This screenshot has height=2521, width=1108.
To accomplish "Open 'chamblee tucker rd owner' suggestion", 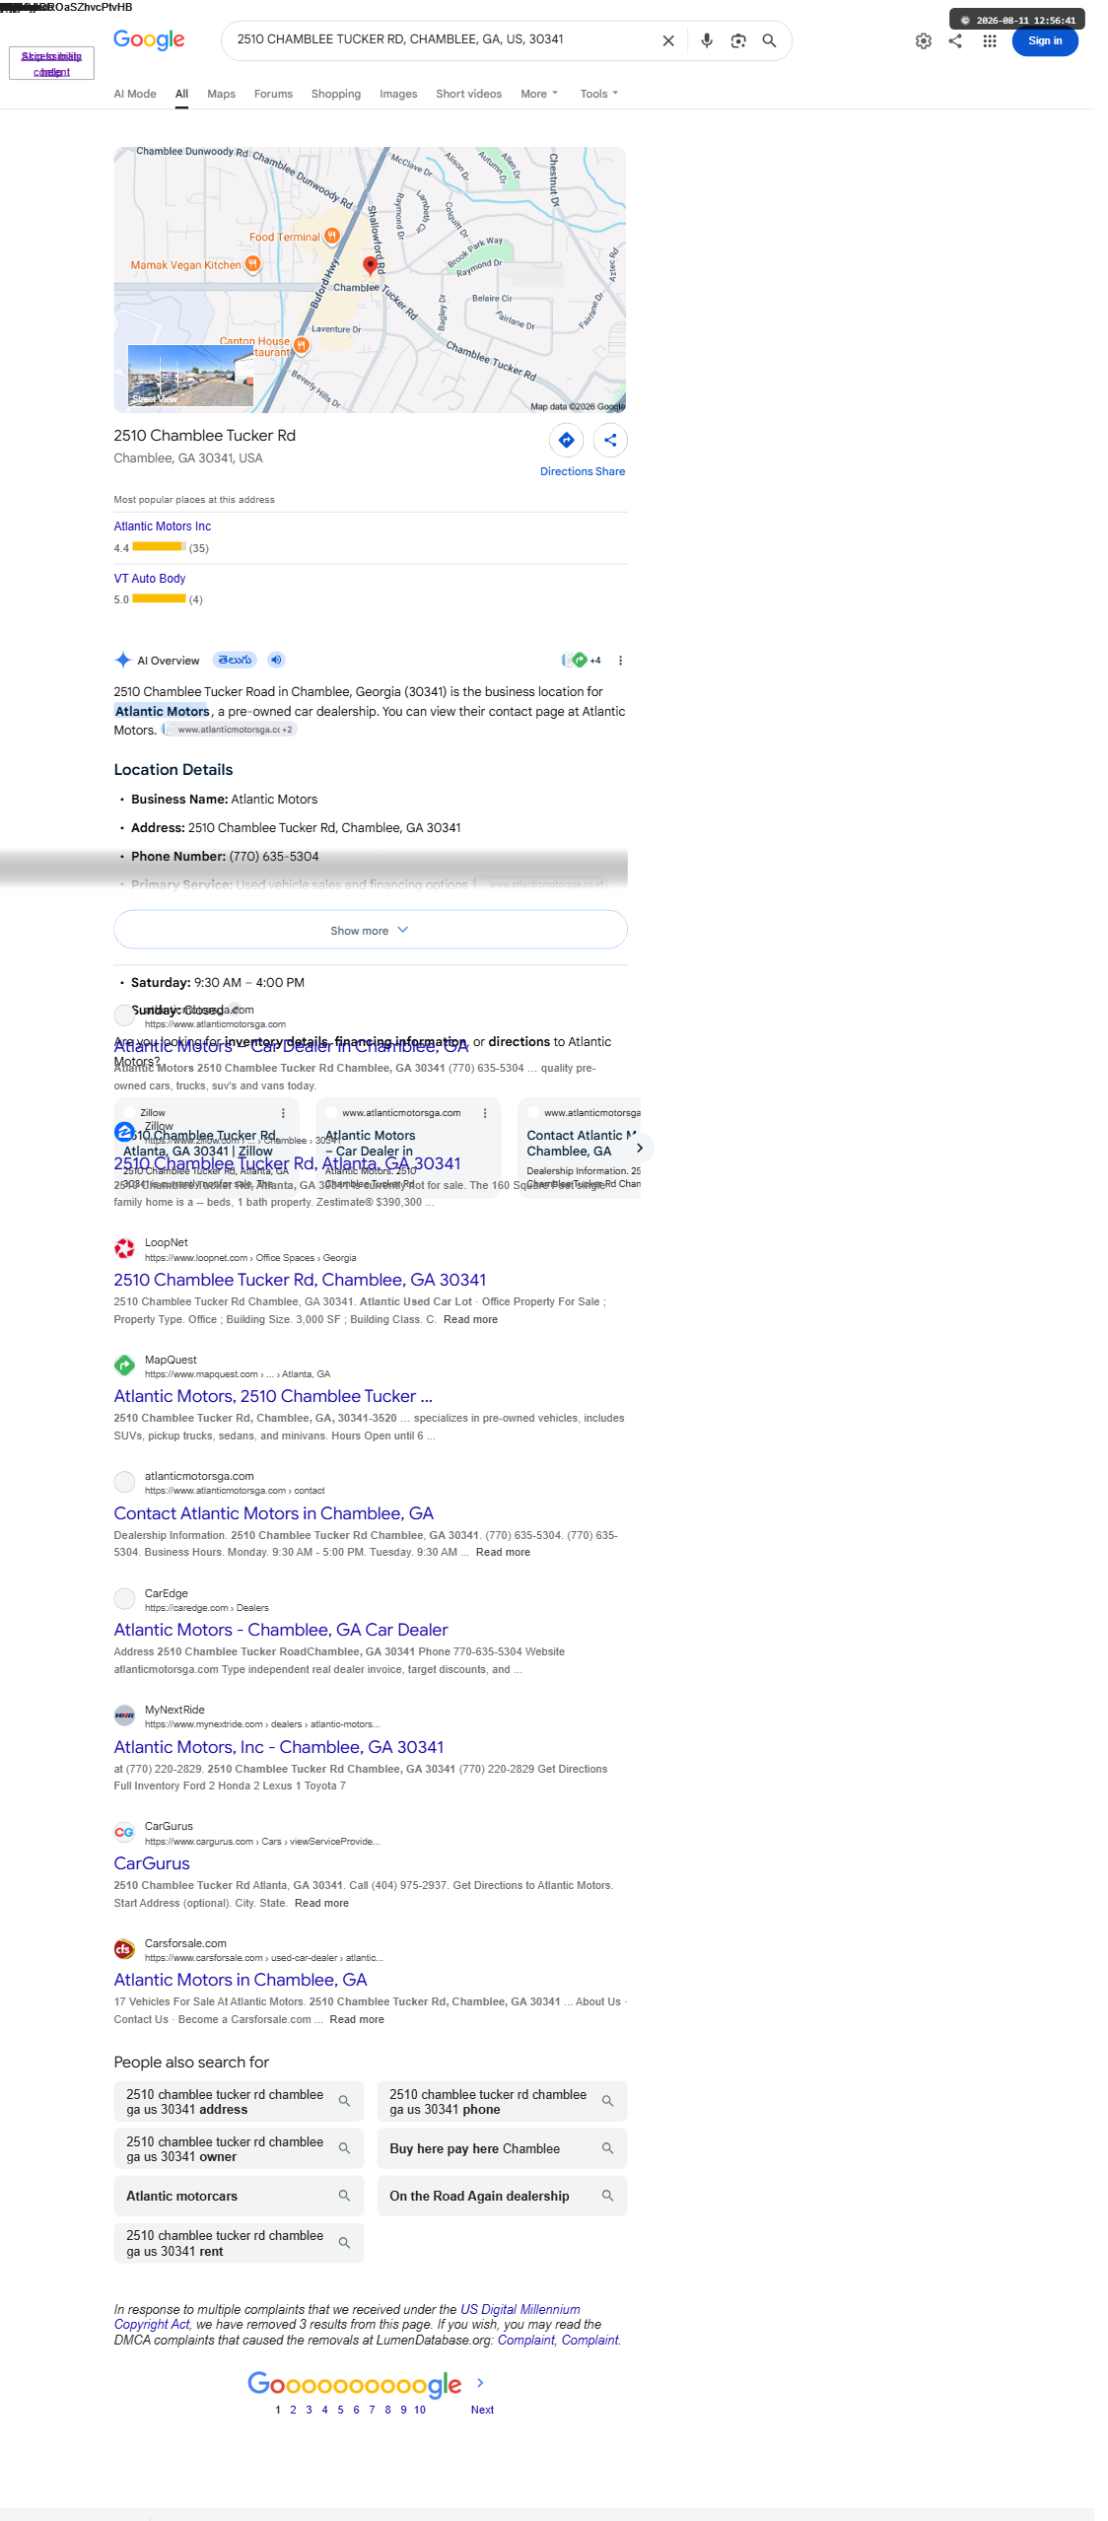I will click(239, 2148).
